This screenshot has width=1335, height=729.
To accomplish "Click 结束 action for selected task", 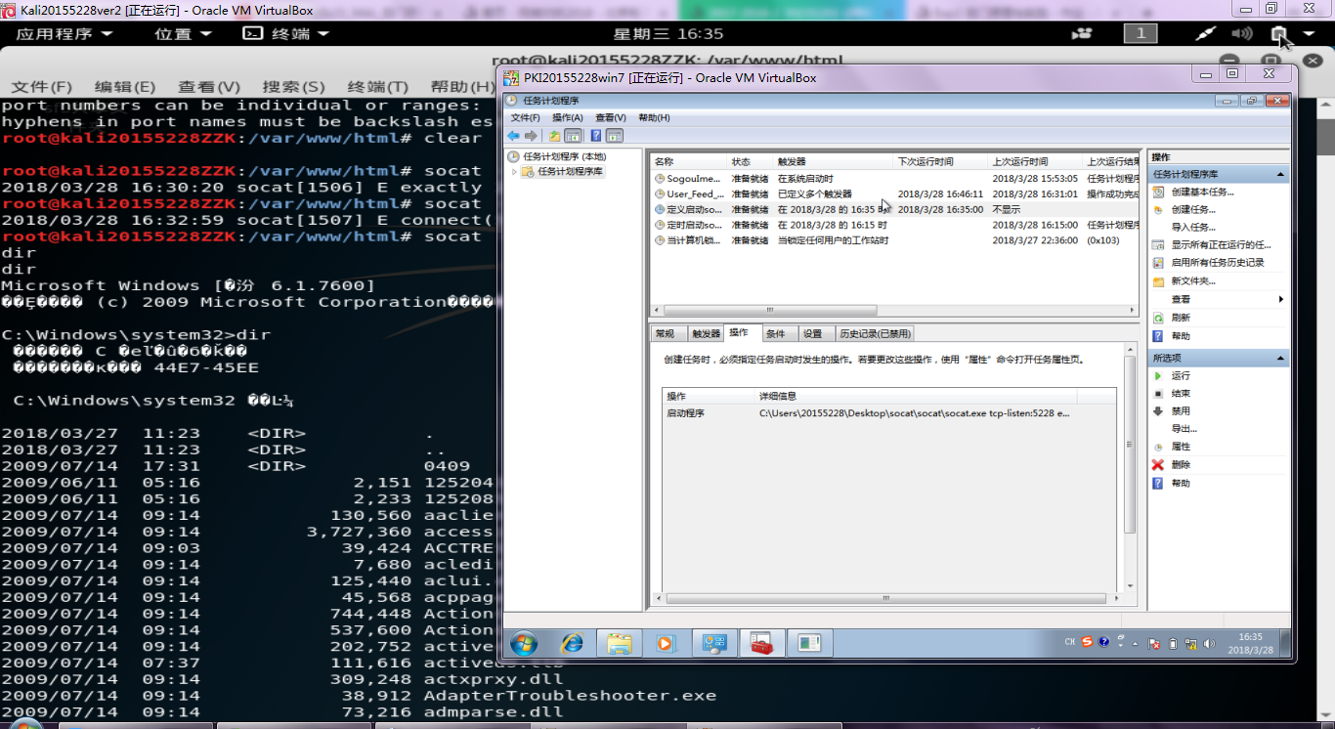I will 1181,393.
